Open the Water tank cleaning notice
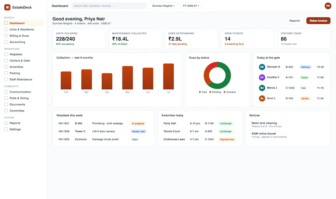336x199 pixels. click(288, 124)
